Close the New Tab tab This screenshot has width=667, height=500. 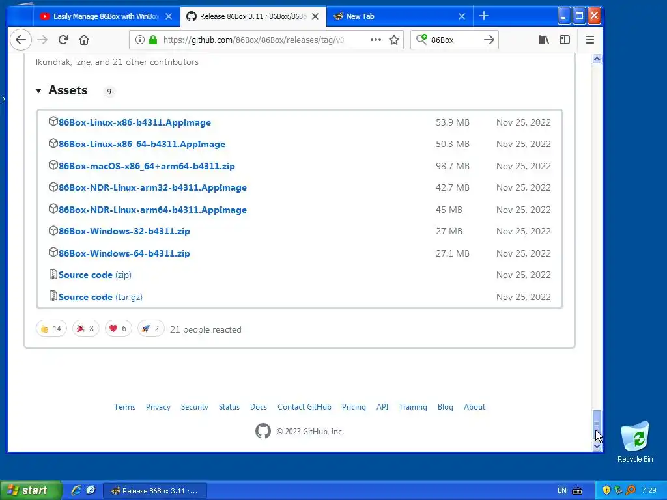pyautogui.click(x=462, y=16)
